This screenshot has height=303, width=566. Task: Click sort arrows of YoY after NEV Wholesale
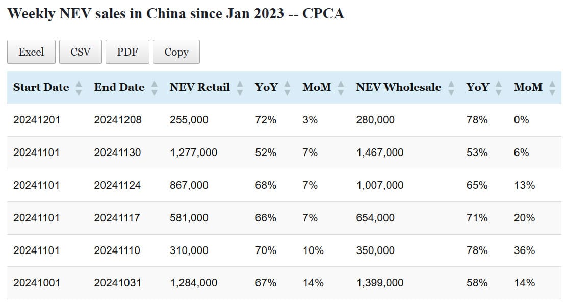point(499,88)
